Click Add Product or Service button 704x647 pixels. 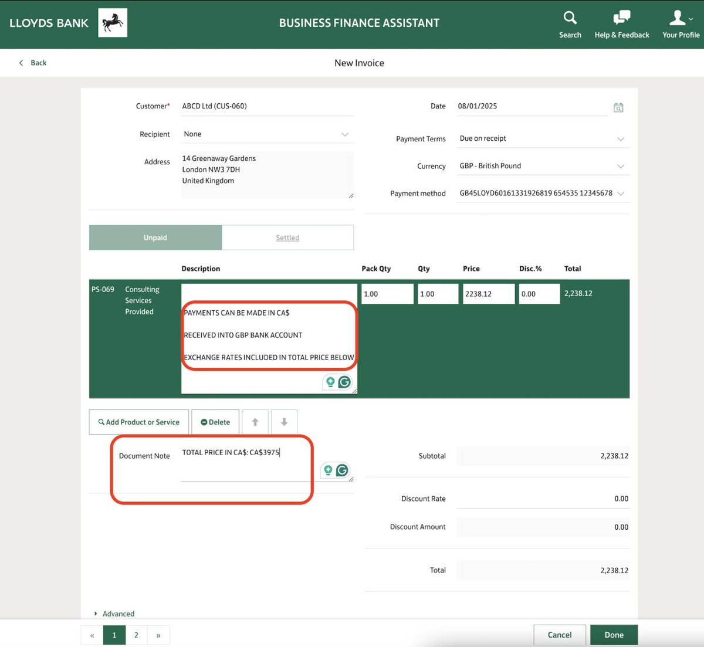point(139,422)
